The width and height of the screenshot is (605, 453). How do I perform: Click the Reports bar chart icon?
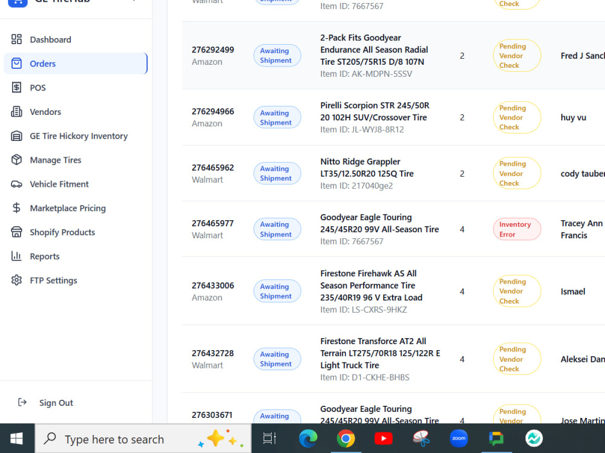pyautogui.click(x=16, y=256)
